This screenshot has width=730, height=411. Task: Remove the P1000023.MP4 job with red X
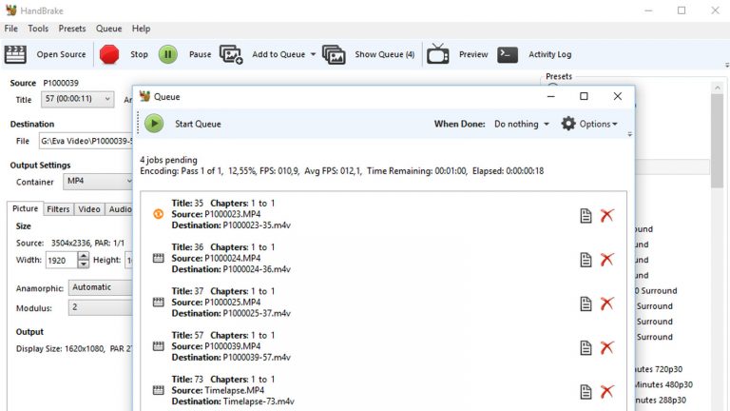click(x=606, y=215)
